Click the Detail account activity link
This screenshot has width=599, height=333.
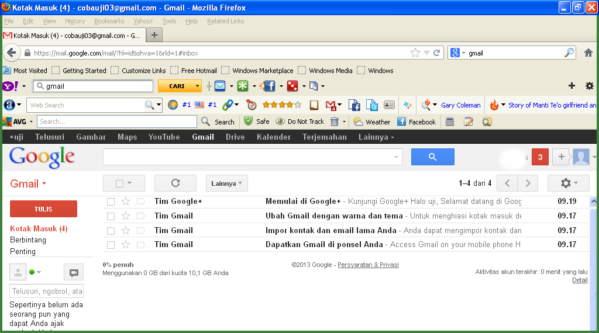580,280
